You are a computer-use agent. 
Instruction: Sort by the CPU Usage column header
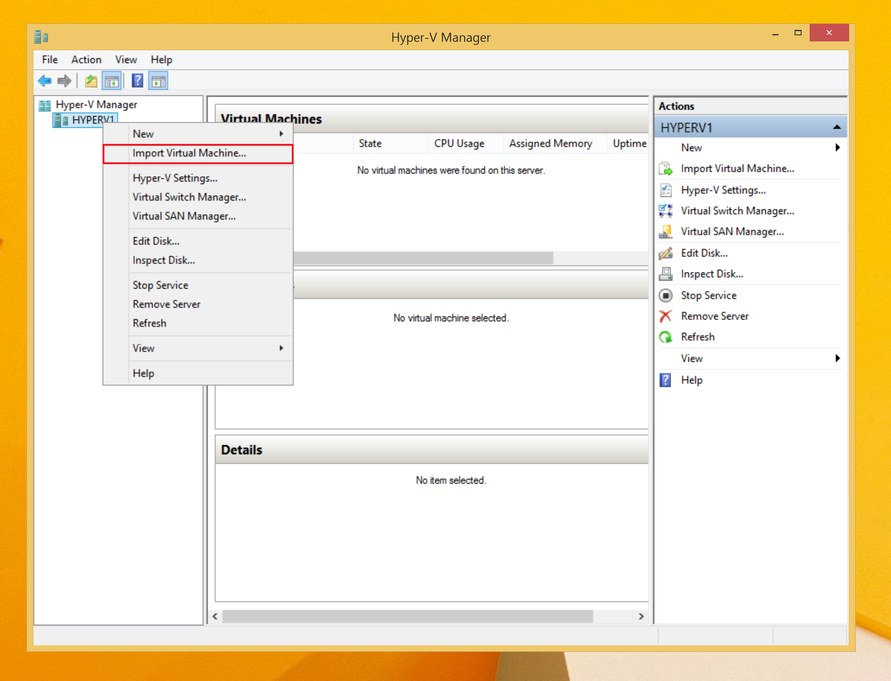pyautogui.click(x=466, y=143)
